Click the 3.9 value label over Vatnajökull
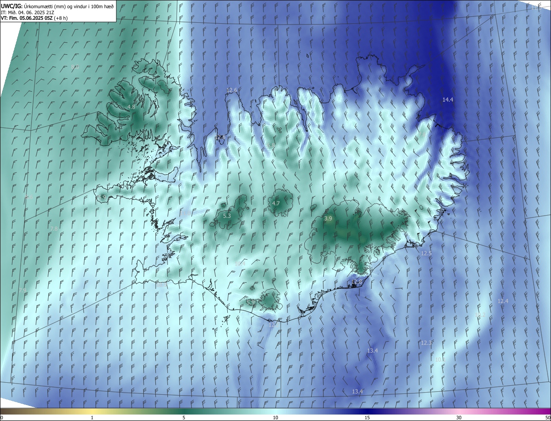The image size is (551, 421). 328,219
